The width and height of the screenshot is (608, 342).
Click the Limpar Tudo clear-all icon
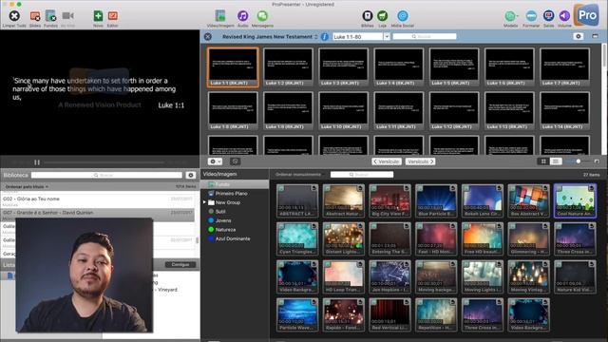tap(14, 16)
